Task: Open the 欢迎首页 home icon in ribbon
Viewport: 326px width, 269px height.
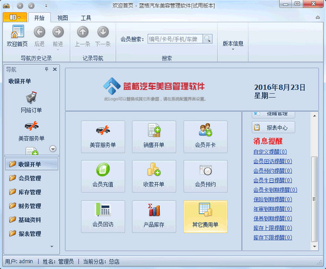Action: point(17,36)
